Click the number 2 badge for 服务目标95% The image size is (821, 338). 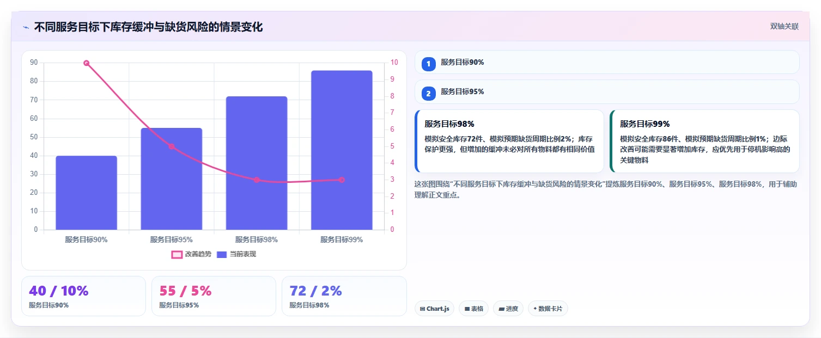[428, 94]
